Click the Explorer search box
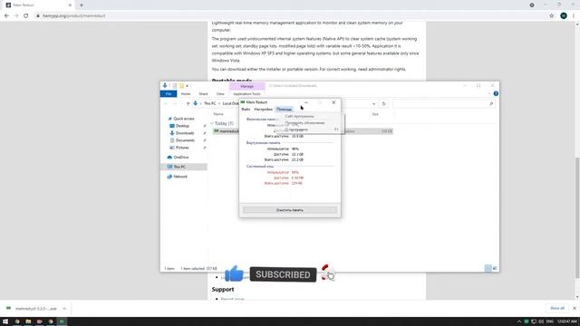Image resolution: width=580 pixels, height=326 pixels. (x=444, y=104)
